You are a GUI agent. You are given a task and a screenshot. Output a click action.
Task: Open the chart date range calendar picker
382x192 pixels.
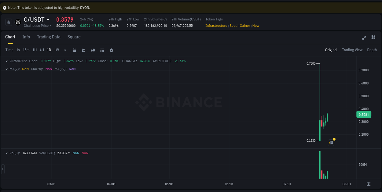74,50
